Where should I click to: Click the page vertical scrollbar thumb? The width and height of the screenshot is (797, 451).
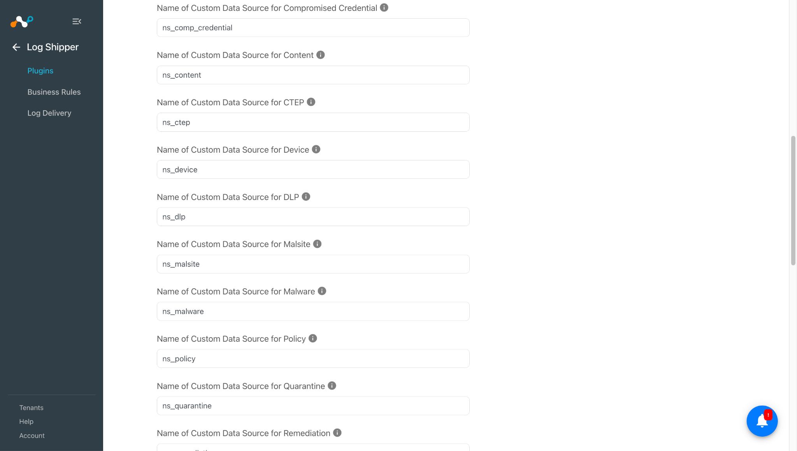793,200
